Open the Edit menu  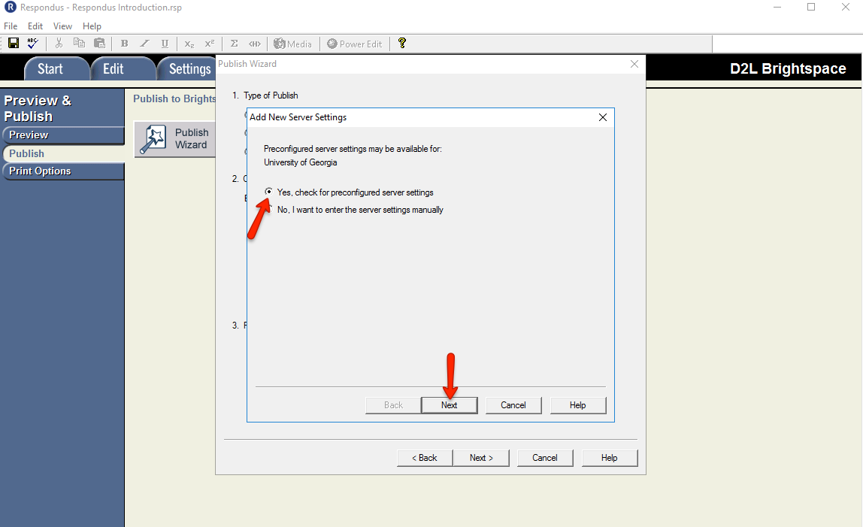click(35, 26)
